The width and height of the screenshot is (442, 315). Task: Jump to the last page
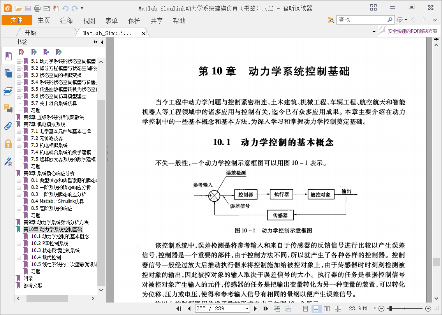pyautogui.click(x=266, y=308)
